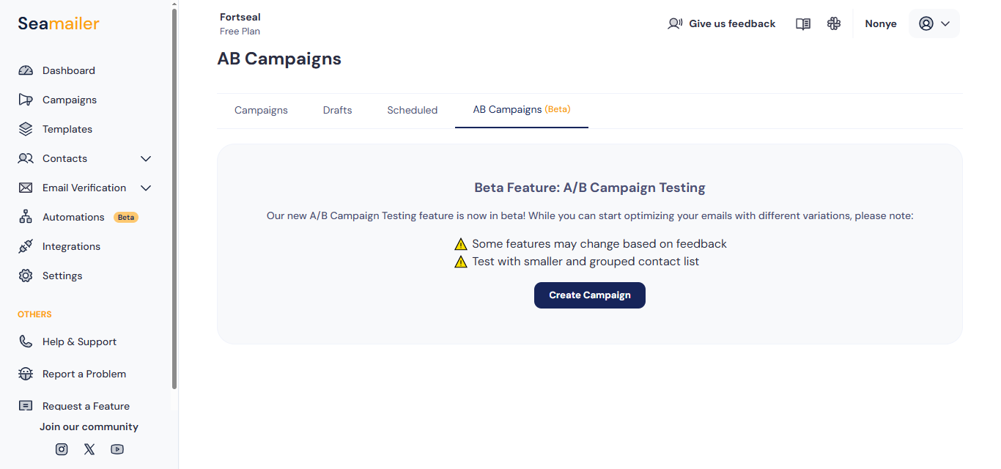Click the sidebar vertical scrollbar
The height and width of the screenshot is (469, 1001).
point(174,198)
